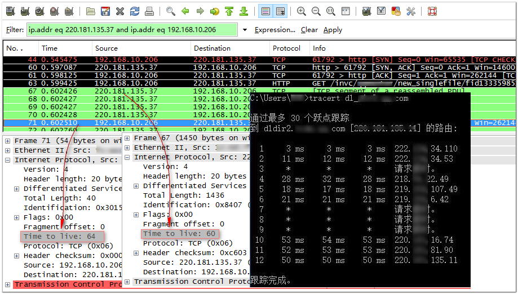Select packet 70 in packet list
This screenshot has width=518, height=294.
coord(126,115)
